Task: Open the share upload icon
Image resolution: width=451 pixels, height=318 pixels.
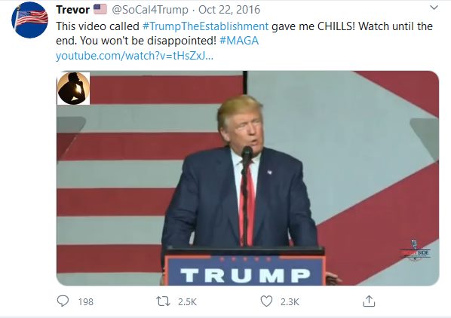Action: click(x=369, y=301)
